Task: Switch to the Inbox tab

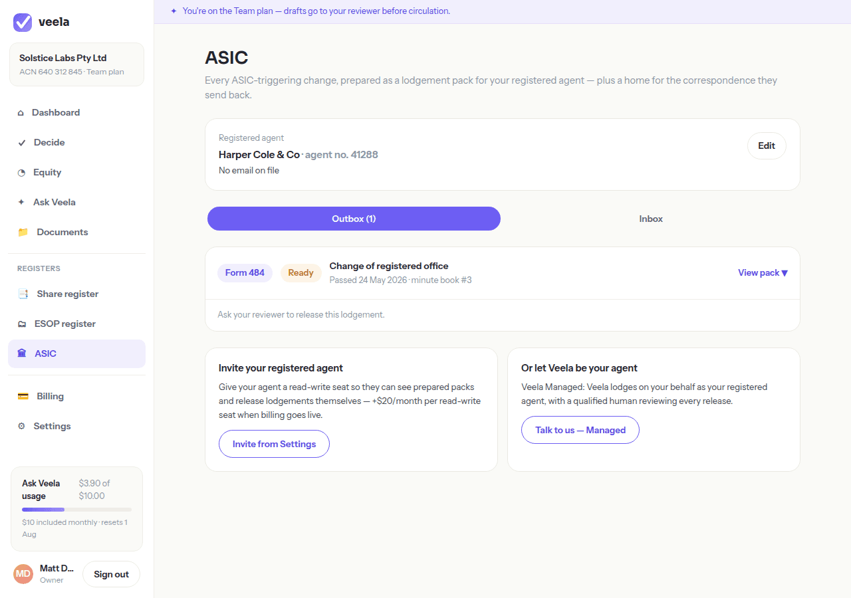Action: [651, 219]
